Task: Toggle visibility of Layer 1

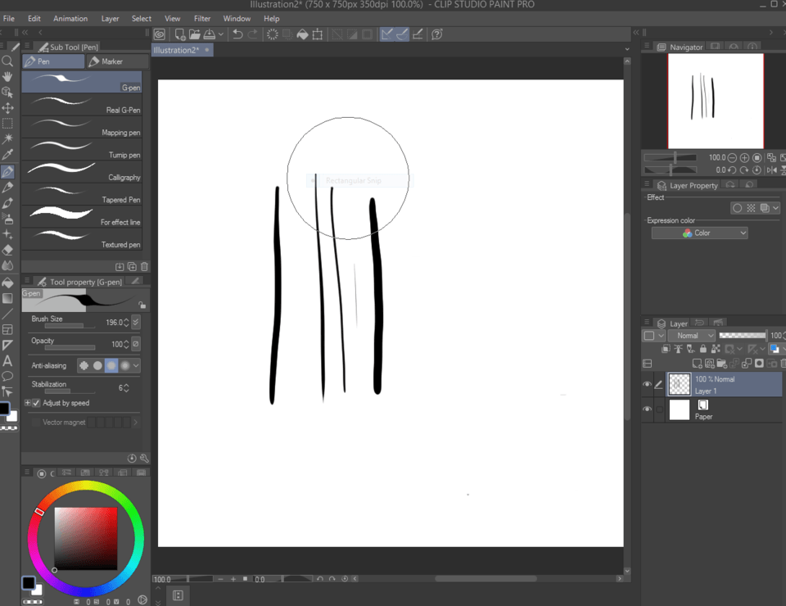Action: 647,384
